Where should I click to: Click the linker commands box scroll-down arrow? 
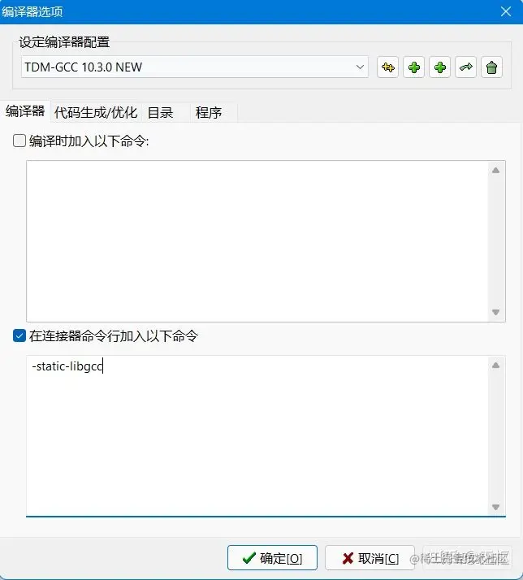[x=496, y=507]
